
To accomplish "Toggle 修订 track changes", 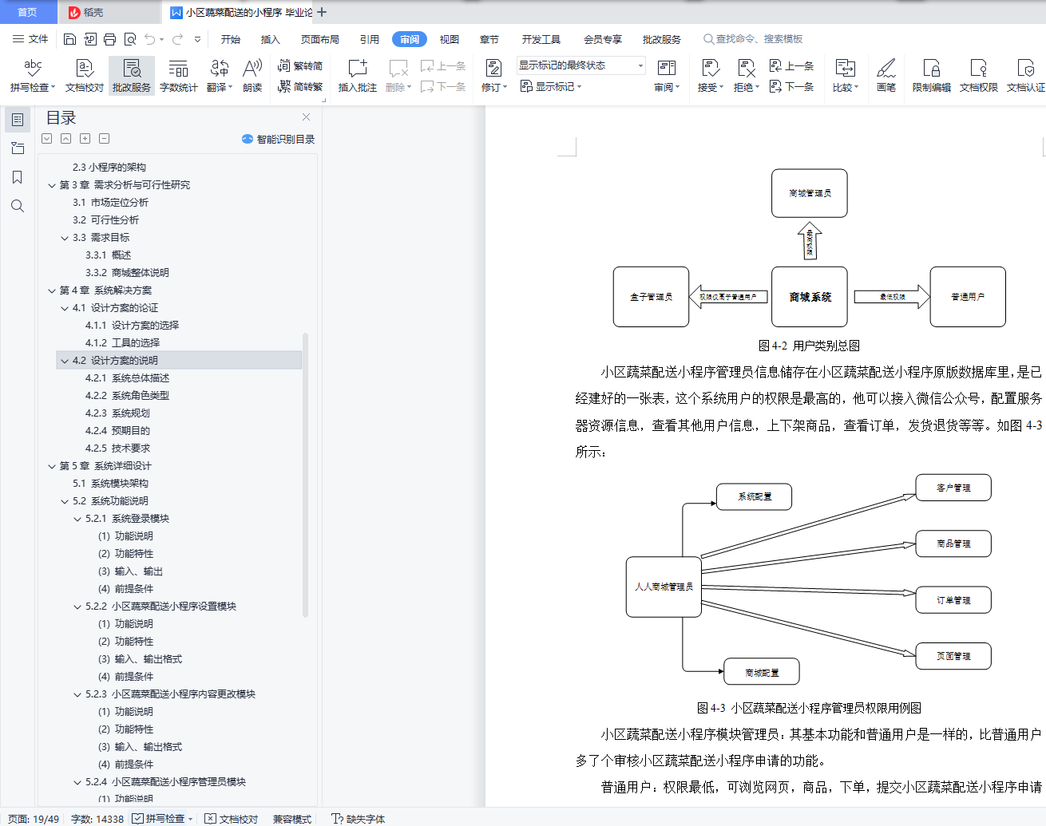I will pos(494,76).
